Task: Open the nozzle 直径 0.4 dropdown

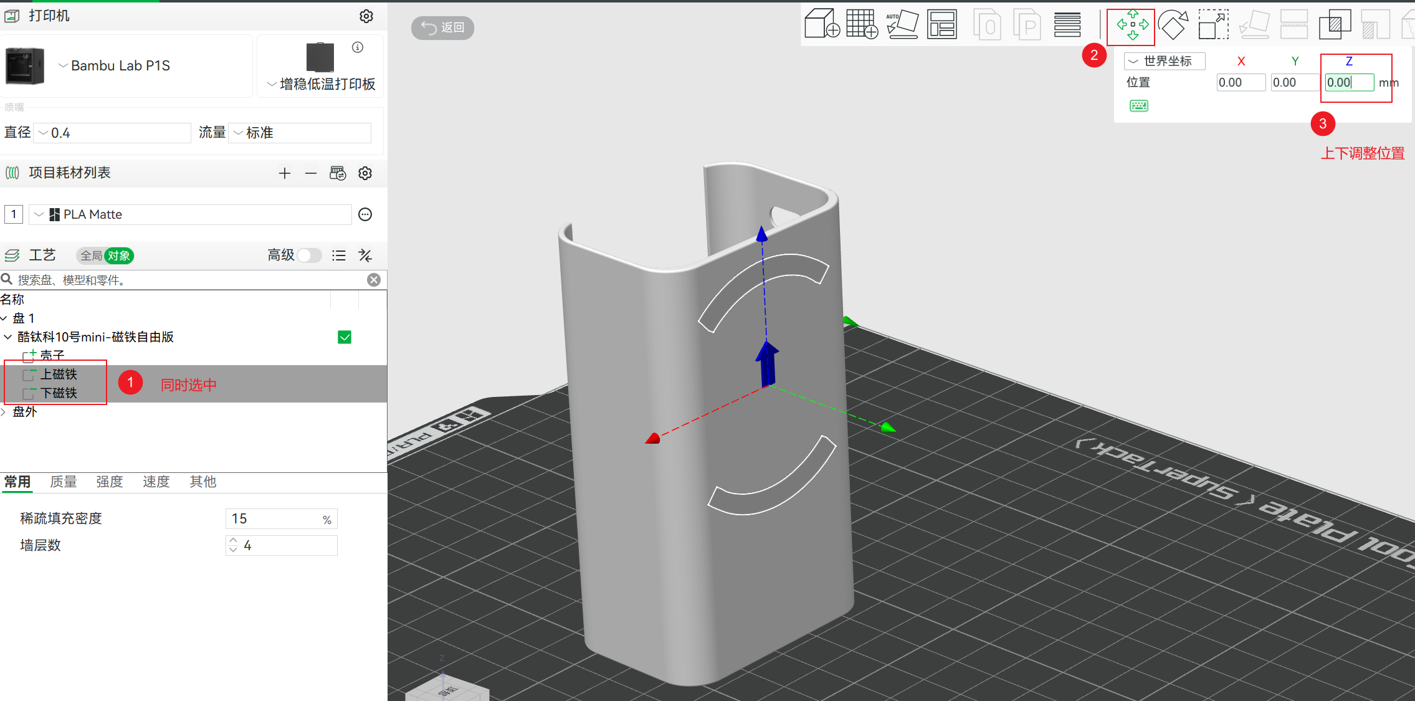Action: pyautogui.click(x=112, y=133)
